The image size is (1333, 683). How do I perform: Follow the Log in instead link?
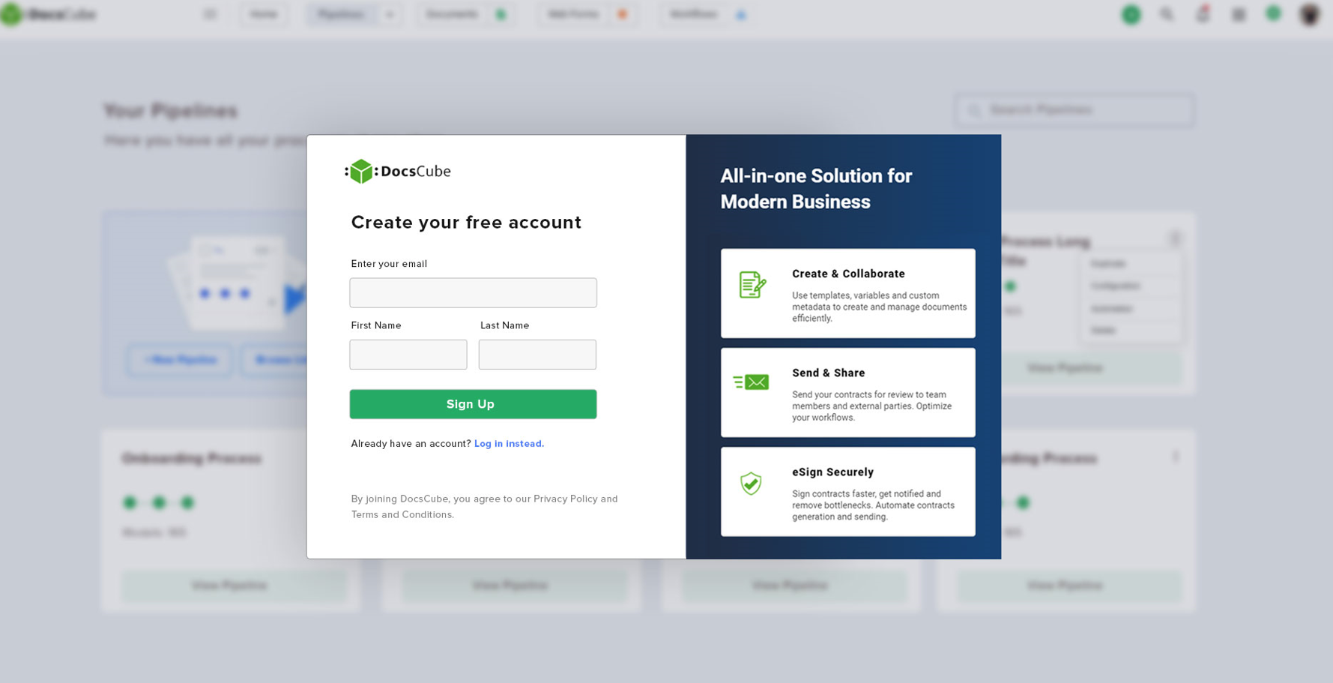click(509, 444)
